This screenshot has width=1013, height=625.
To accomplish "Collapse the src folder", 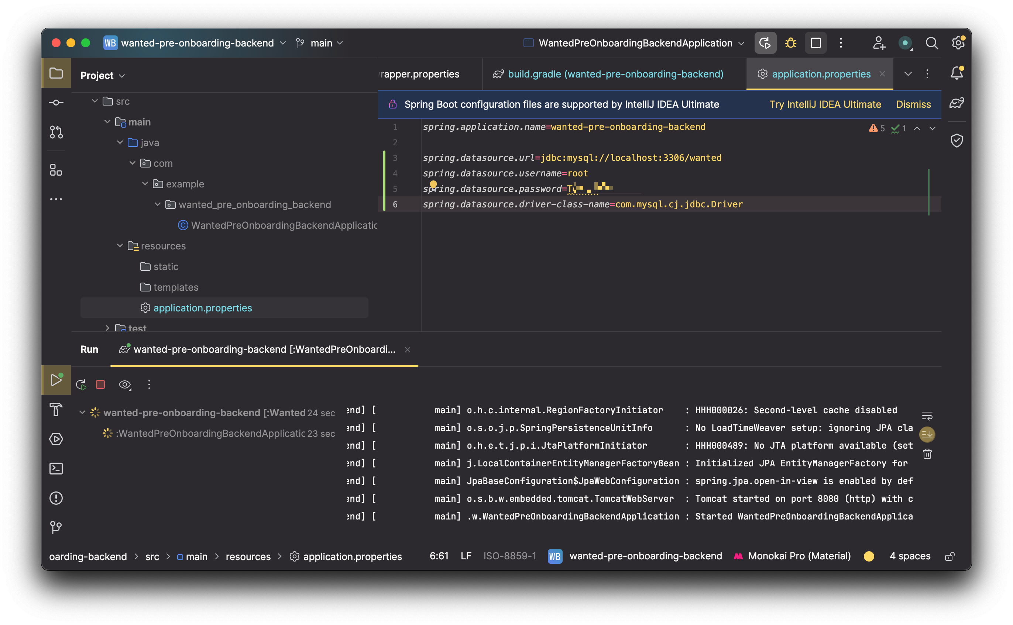I will pyautogui.click(x=95, y=101).
